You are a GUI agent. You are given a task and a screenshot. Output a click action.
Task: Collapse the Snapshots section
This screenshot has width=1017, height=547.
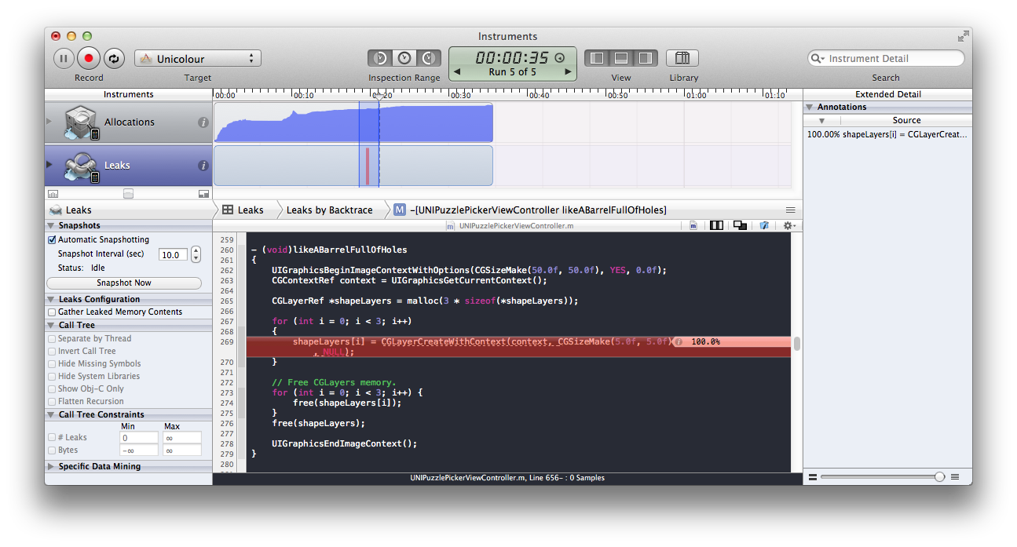pos(51,226)
